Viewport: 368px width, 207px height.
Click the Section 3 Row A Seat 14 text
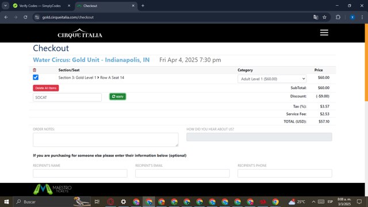[x=91, y=78]
